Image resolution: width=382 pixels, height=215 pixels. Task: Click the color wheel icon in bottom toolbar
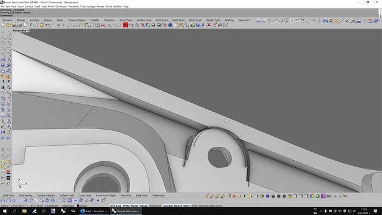pos(312,196)
